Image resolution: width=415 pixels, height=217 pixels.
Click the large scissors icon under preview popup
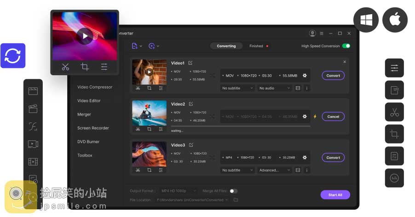coord(65,67)
